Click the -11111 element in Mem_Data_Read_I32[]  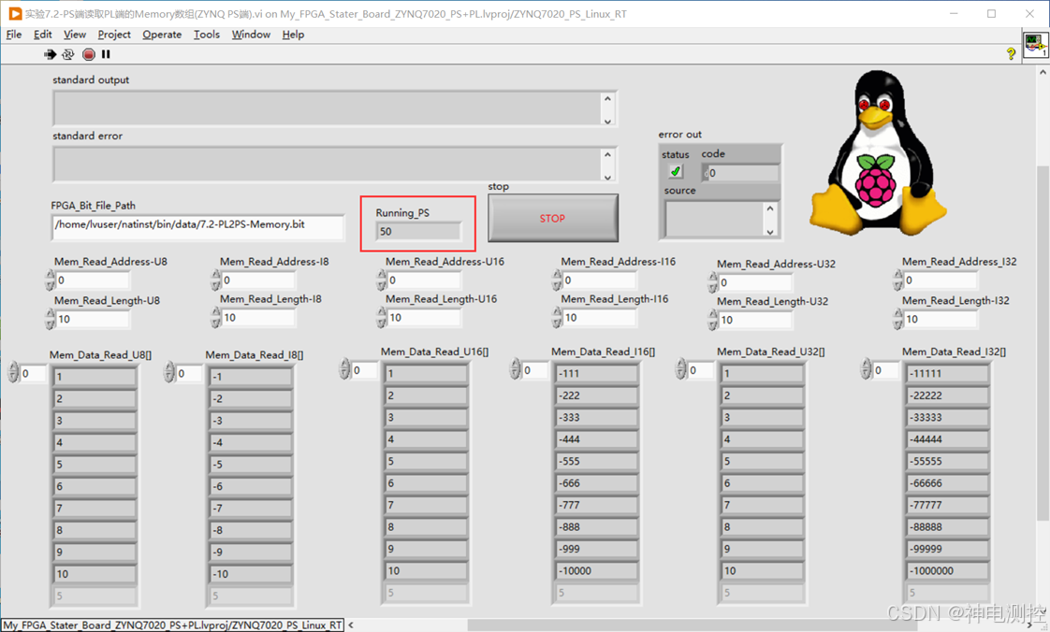click(947, 373)
